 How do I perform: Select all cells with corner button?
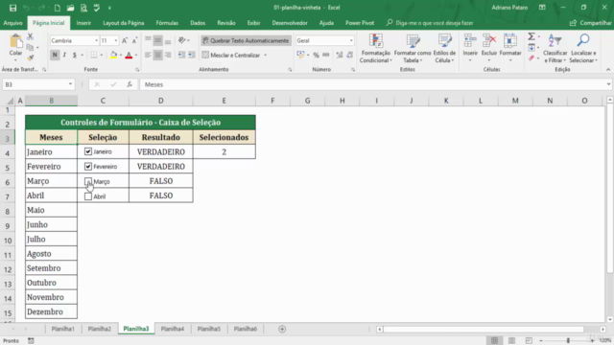(x=10, y=101)
